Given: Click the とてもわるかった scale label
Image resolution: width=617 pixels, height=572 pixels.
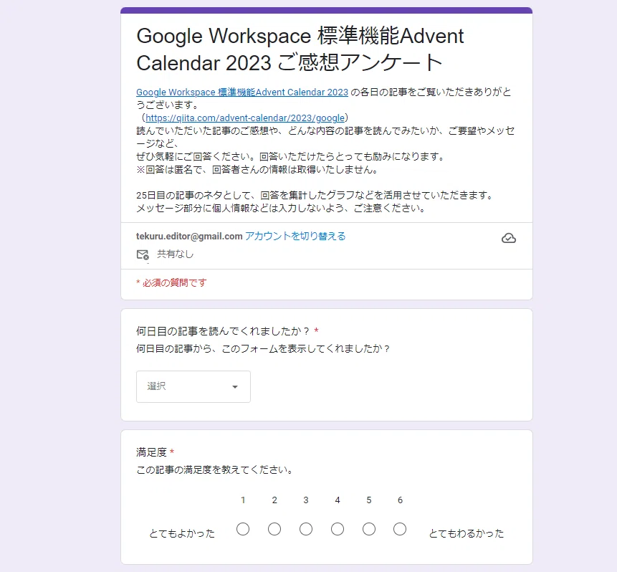Looking at the screenshot, I should click(x=467, y=533).
